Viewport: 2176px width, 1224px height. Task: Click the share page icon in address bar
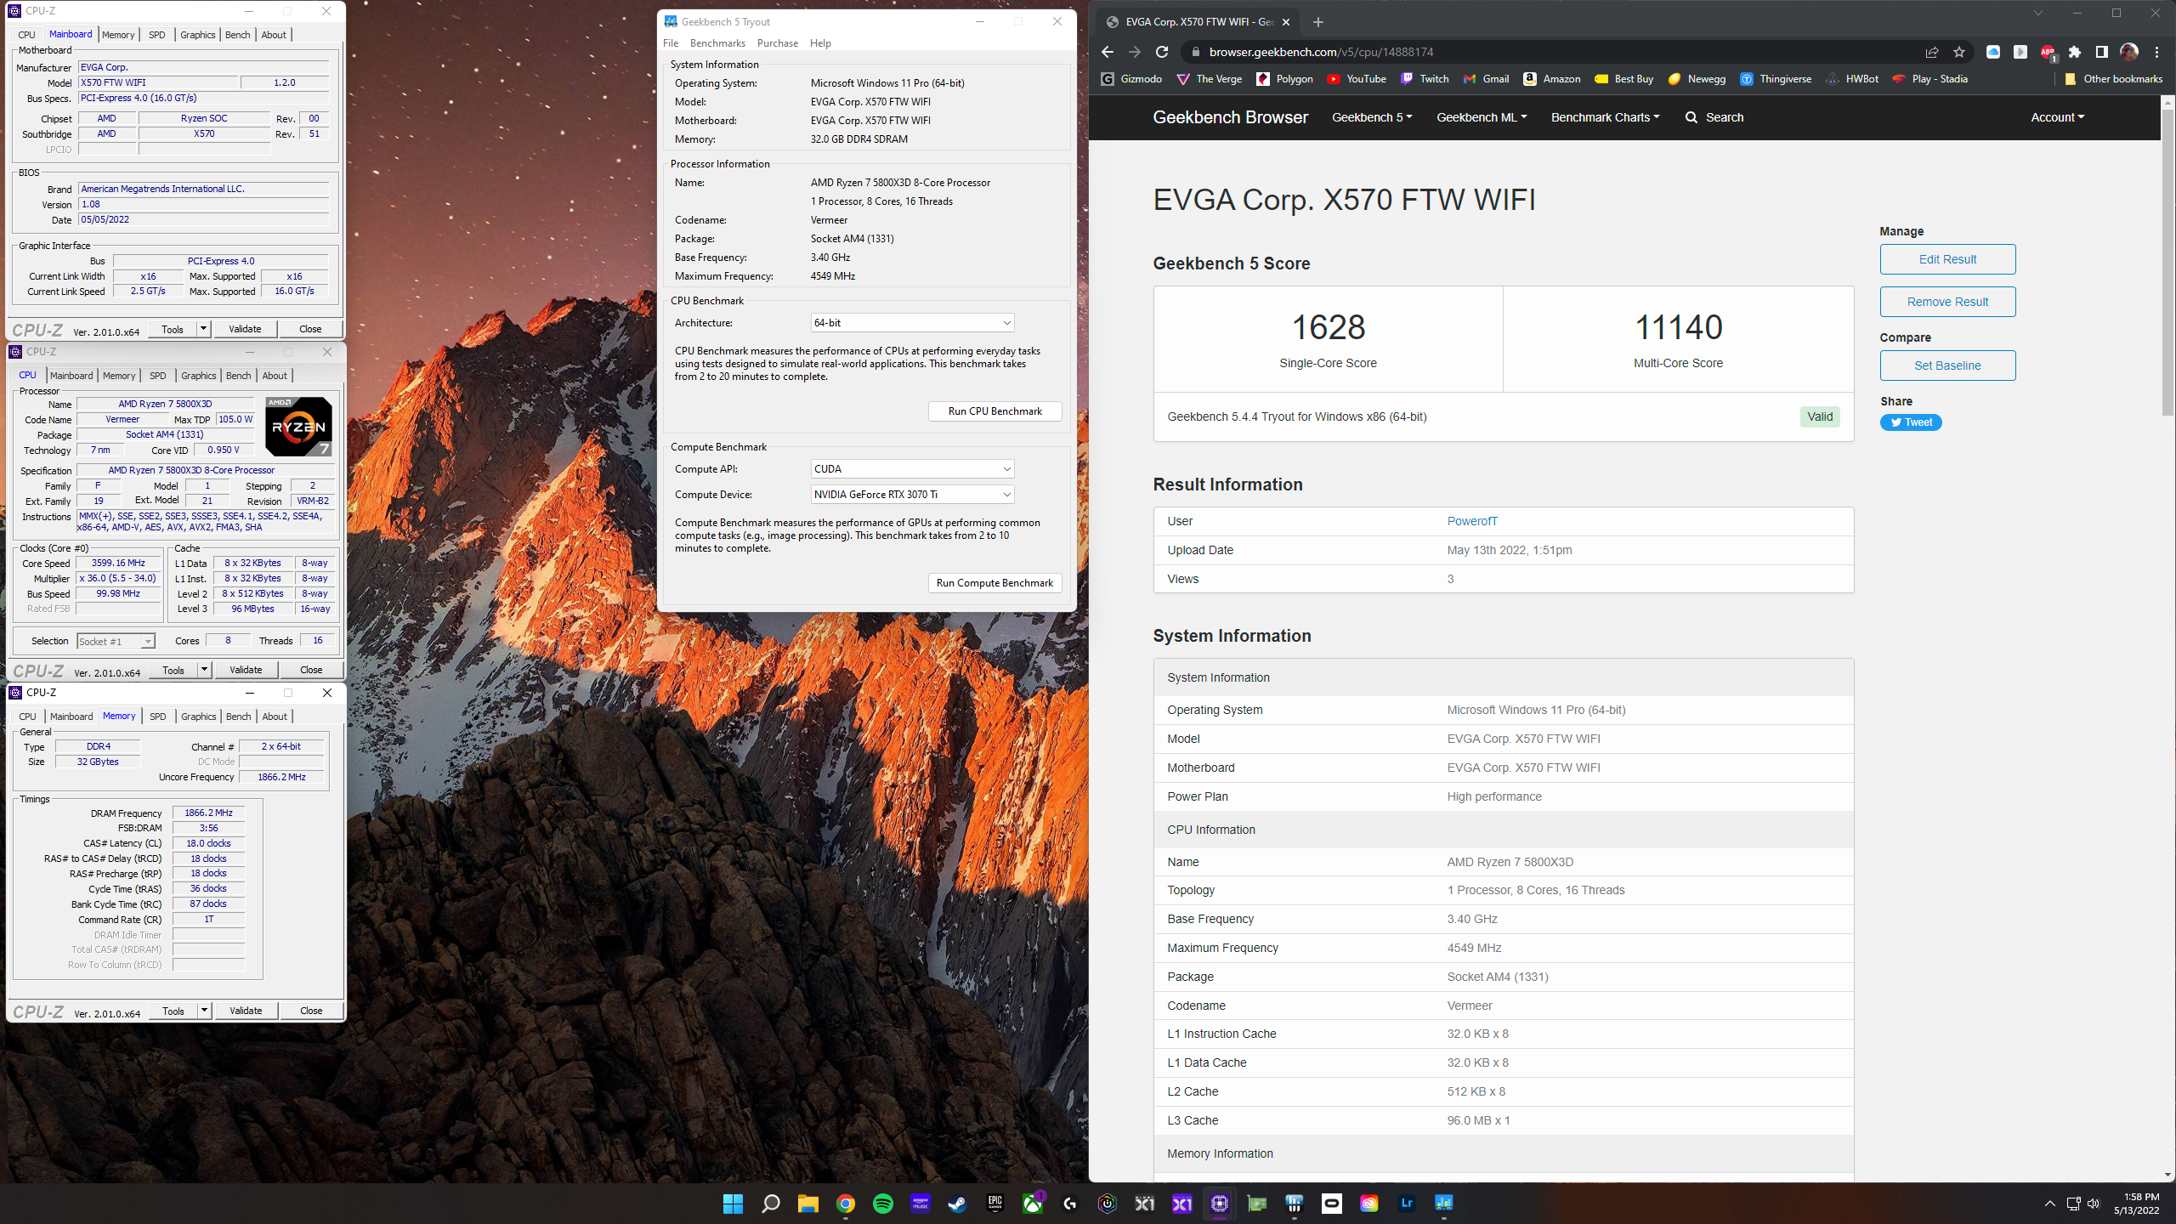(x=1931, y=52)
